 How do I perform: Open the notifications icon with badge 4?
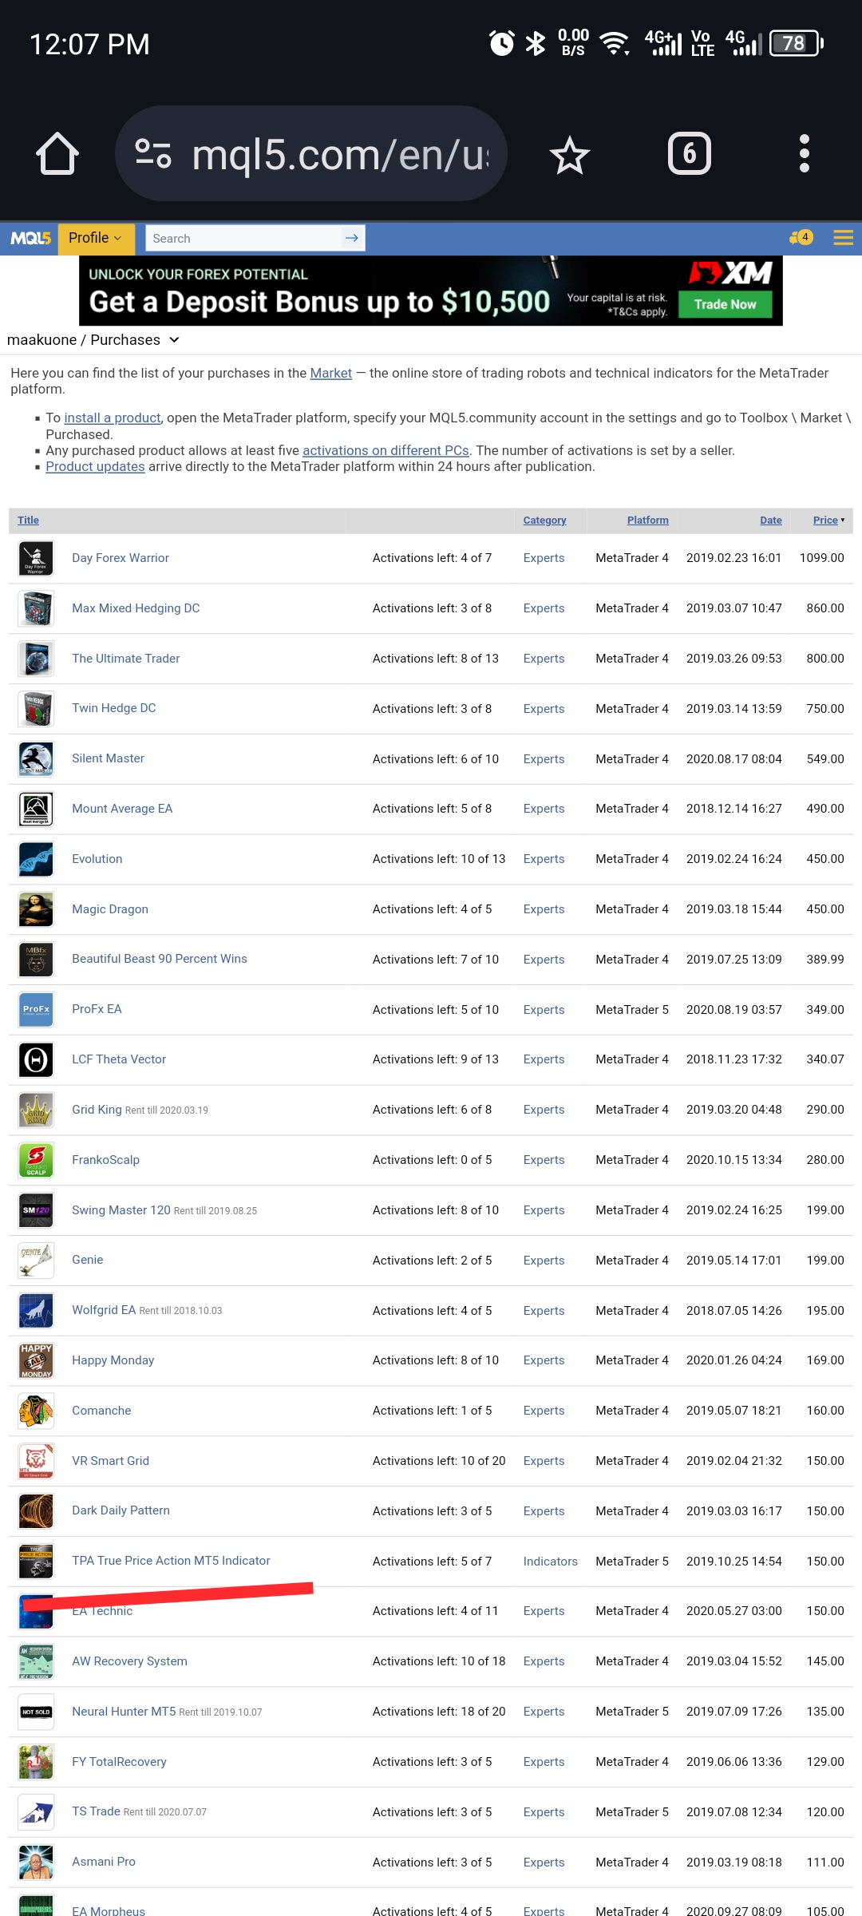(x=801, y=237)
